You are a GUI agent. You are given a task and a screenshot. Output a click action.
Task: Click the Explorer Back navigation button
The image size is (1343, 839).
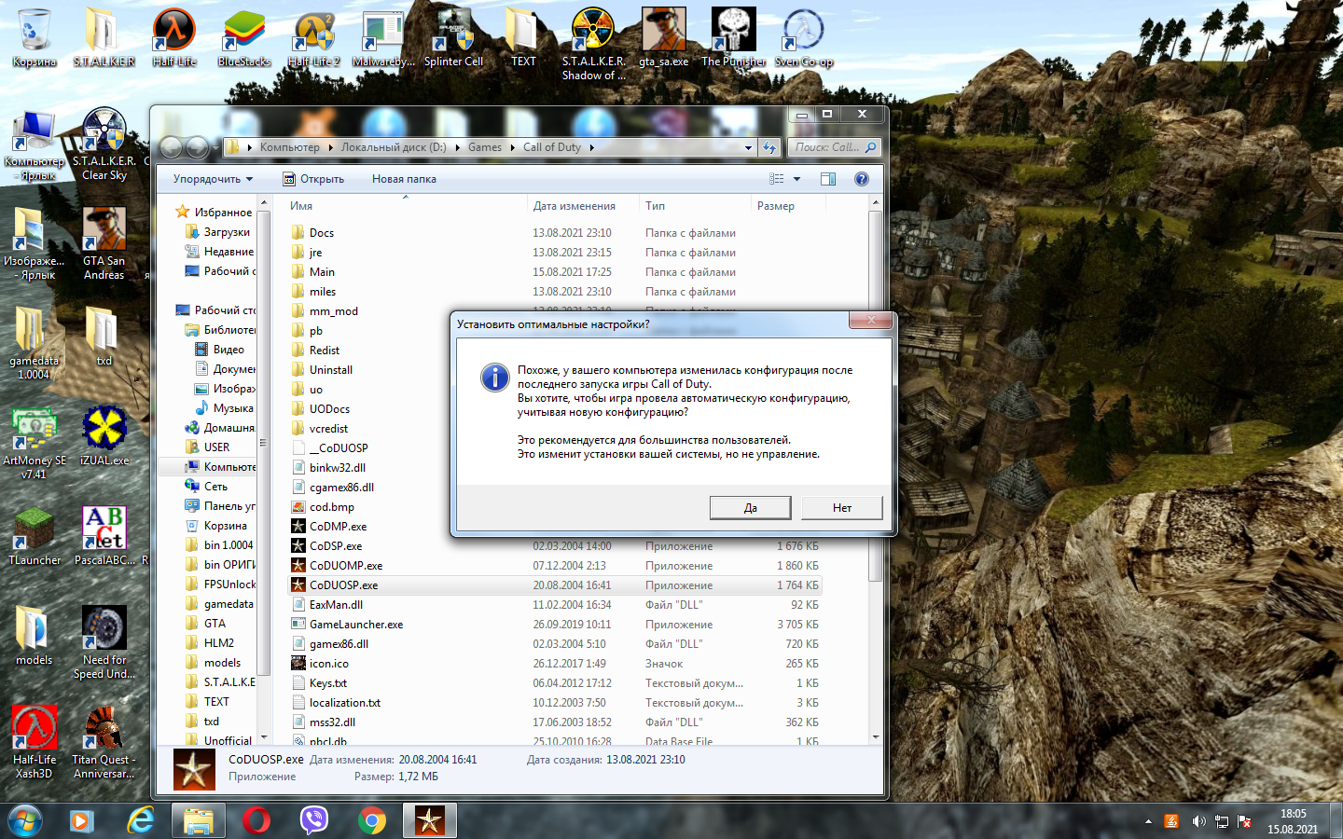[172, 147]
